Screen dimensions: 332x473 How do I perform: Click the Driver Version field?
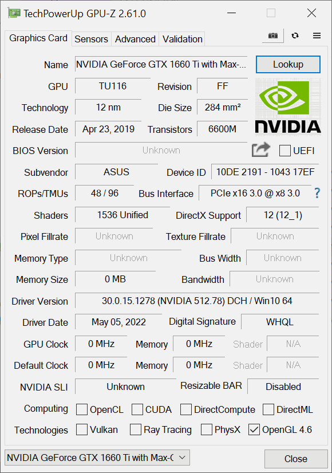pos(197,301)
